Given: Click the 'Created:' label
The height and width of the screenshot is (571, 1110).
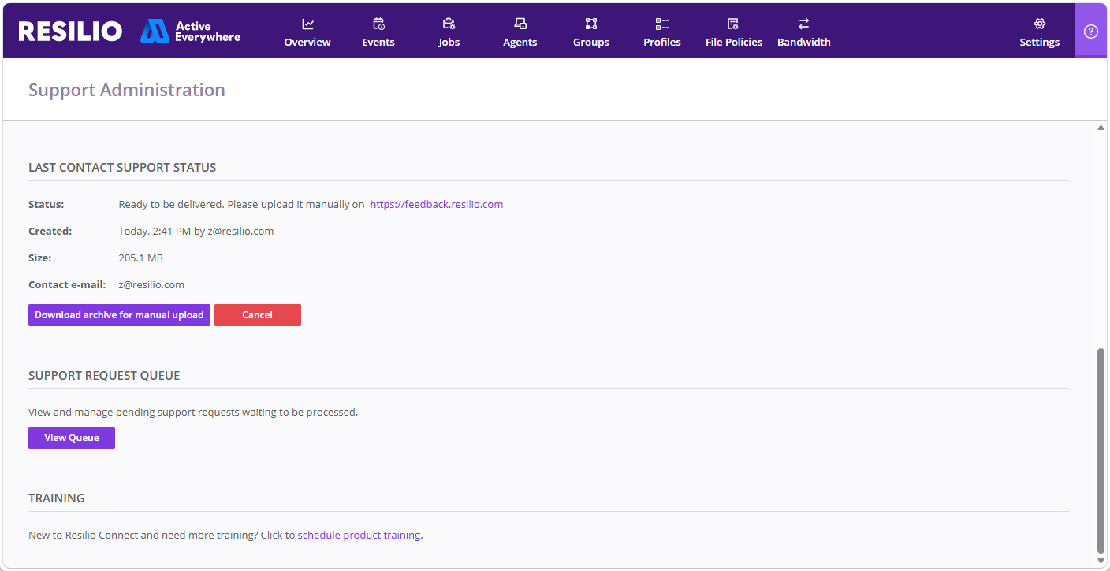Looking at the screenshot, I should click(x=50, y=231).
